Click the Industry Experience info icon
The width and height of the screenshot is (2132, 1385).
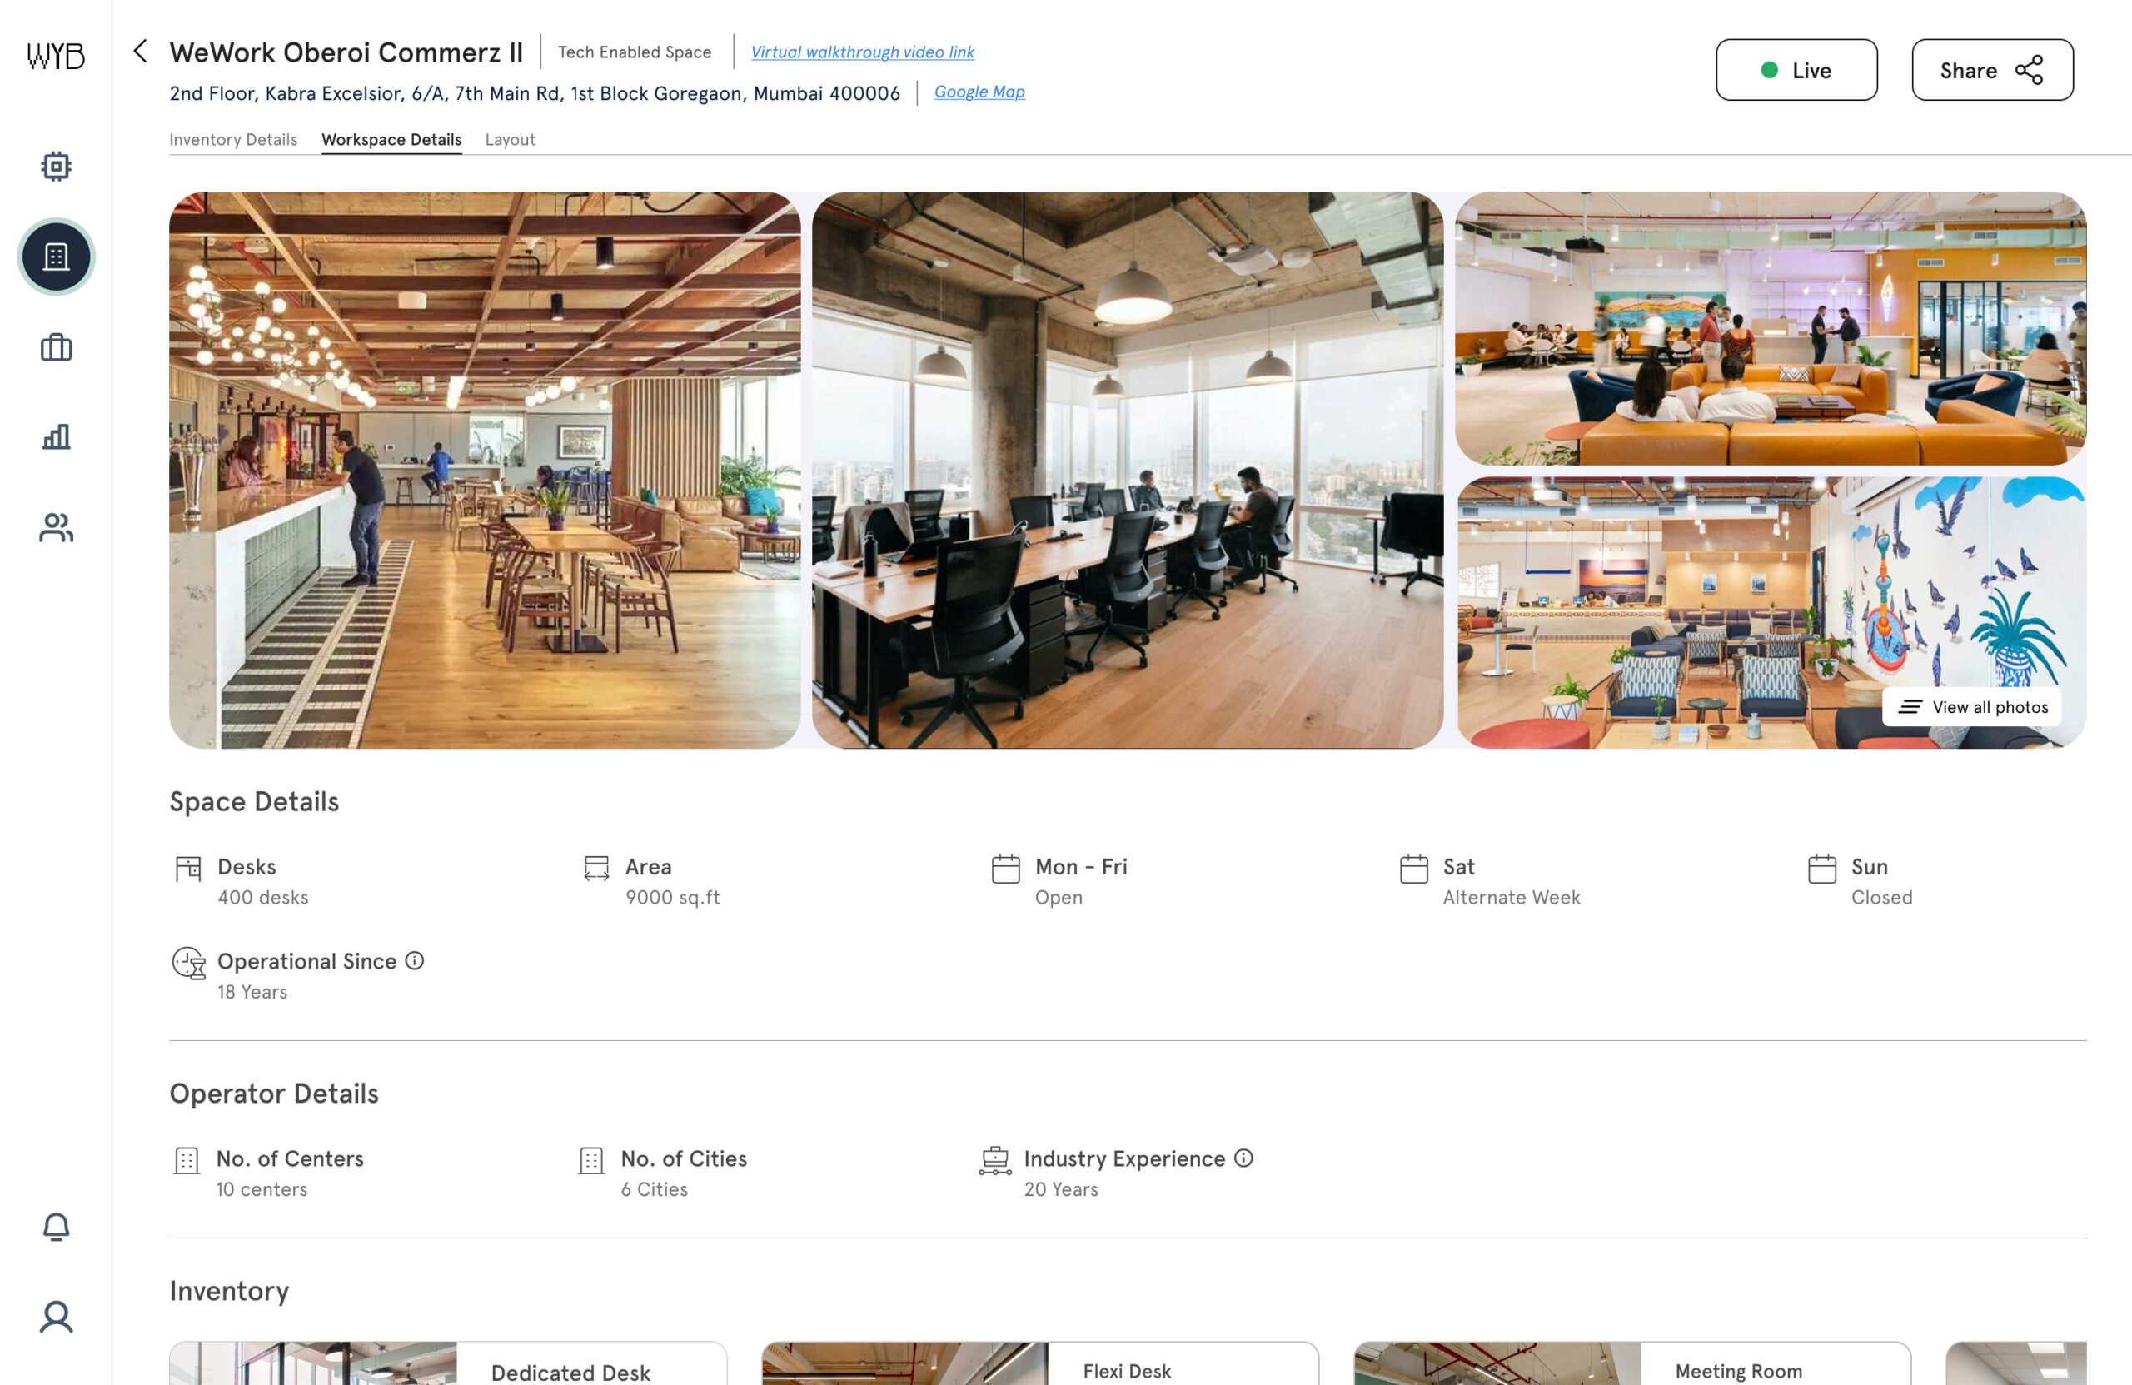(x=1243, y=1158)
